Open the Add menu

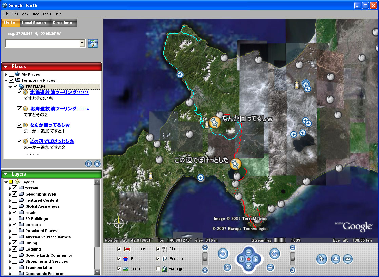click(x=36, y=14)
